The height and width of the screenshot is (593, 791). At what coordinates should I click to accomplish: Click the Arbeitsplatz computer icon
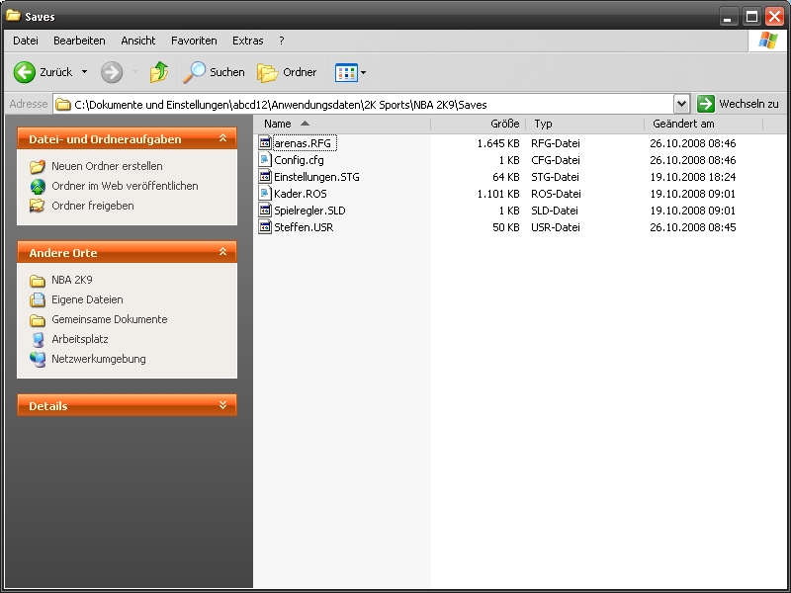pyautogui.click(x=38, y=339)
